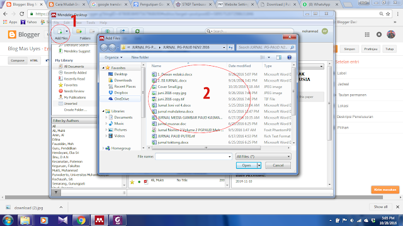The width and height of the screenshot is (403, 226).
Task: Click Create Folder in Mendeley sidebar
Action: coord(76,110)
